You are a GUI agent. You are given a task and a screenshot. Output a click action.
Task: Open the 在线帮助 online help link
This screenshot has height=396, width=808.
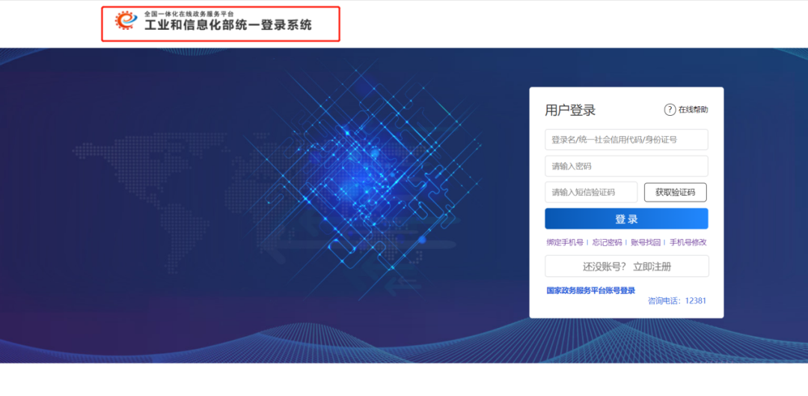point(693,110)
